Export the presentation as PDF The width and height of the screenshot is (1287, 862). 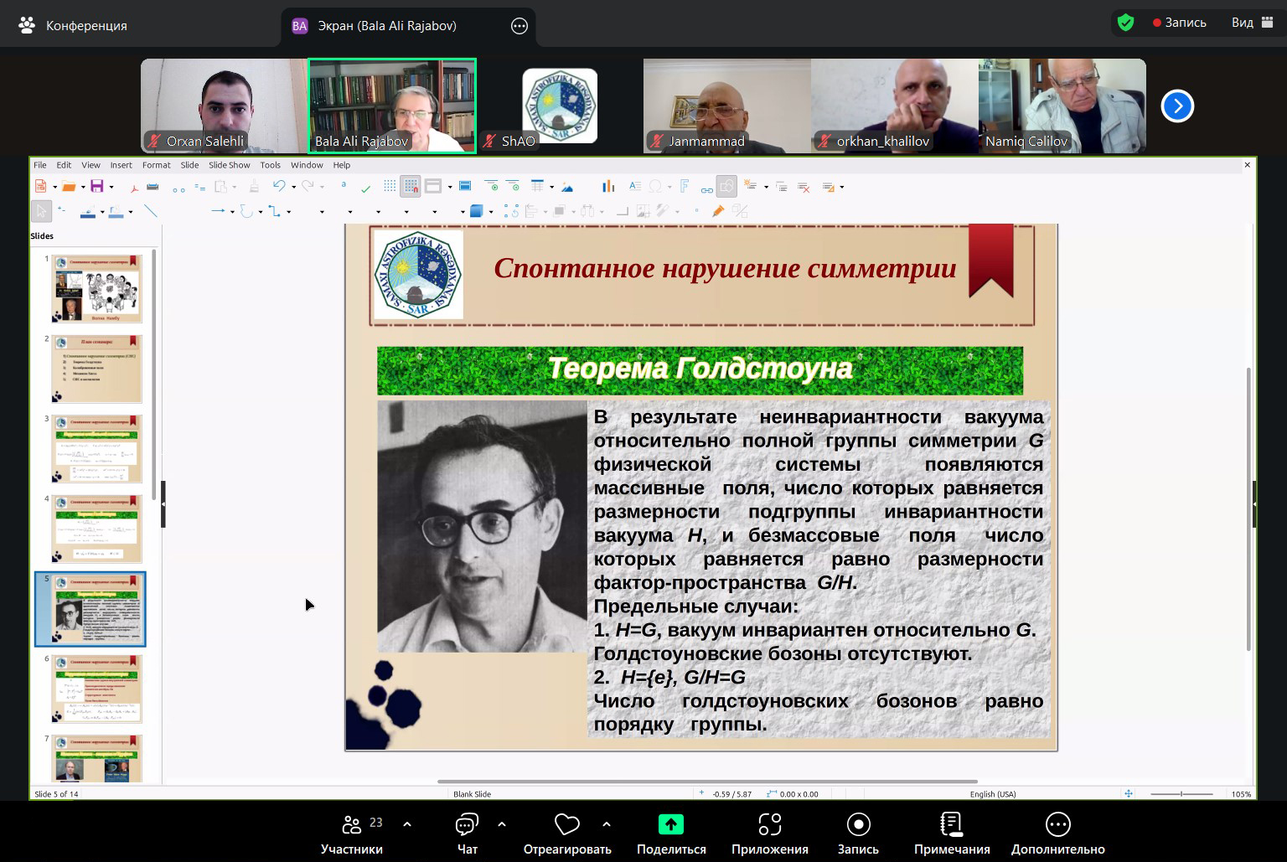tap(134, 187)
